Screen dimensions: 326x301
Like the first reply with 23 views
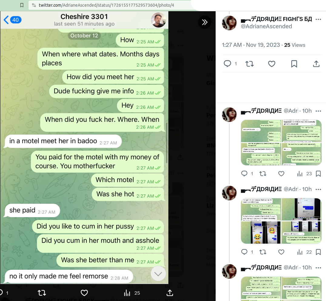click(281, 174)
